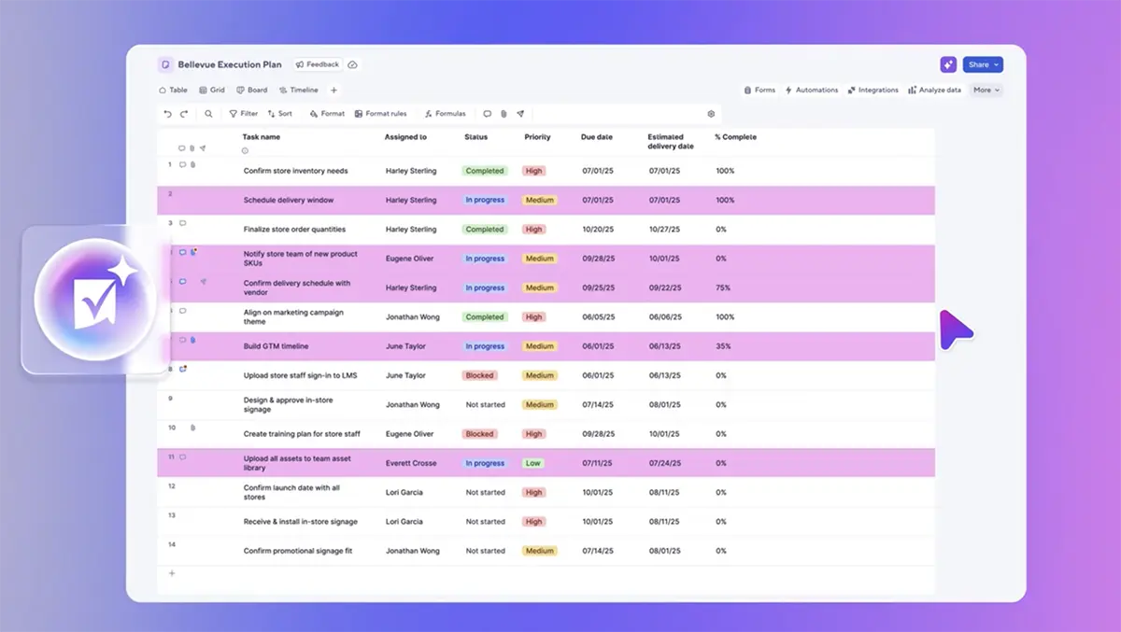1121x632 pixels.
Task: Open the Filter option in toolbar
Action: pos(244,114)
